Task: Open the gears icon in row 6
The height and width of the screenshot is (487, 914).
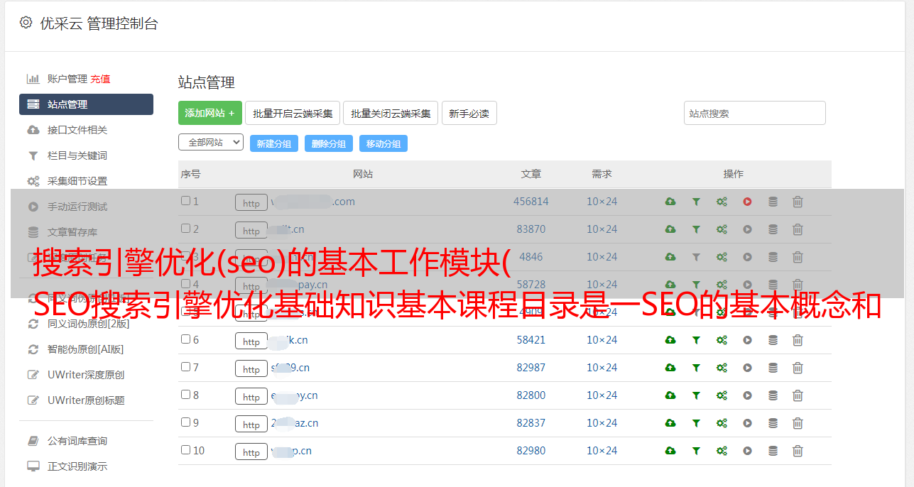Action: pos(722,340)
